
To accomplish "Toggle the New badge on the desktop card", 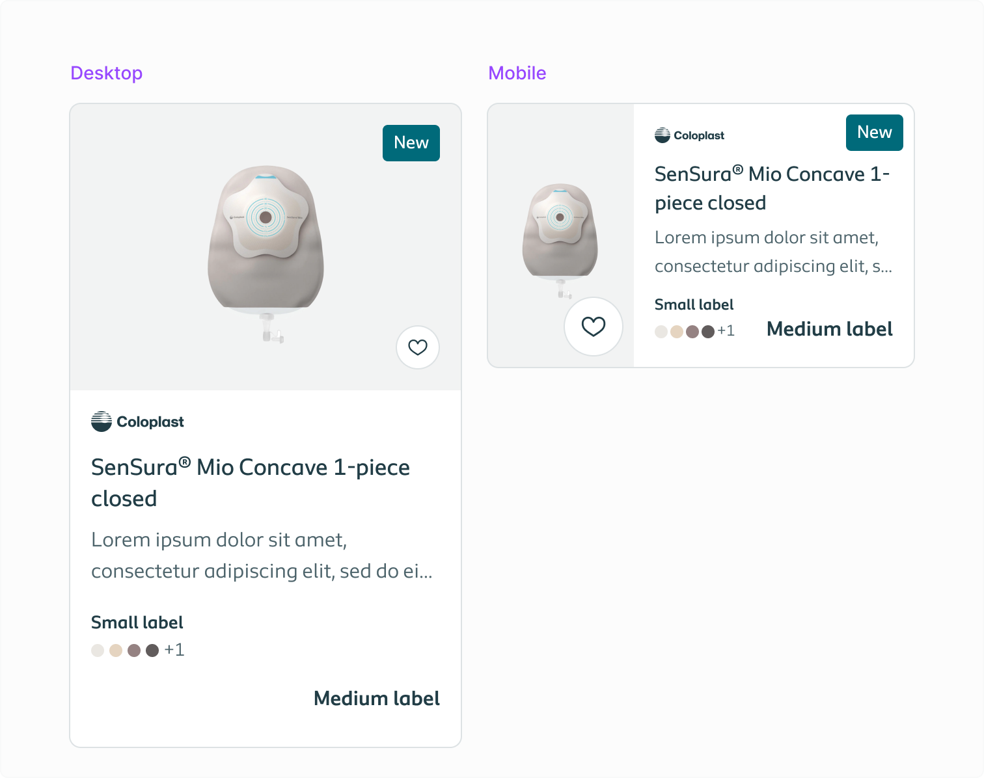I will click(x=411, y=142).
